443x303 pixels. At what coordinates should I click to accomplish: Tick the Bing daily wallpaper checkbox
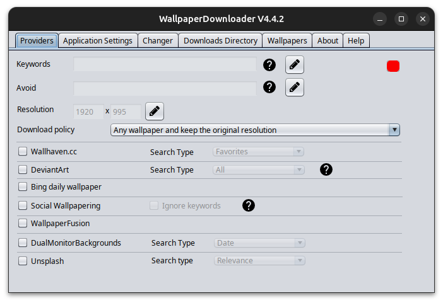click(23, 186)
